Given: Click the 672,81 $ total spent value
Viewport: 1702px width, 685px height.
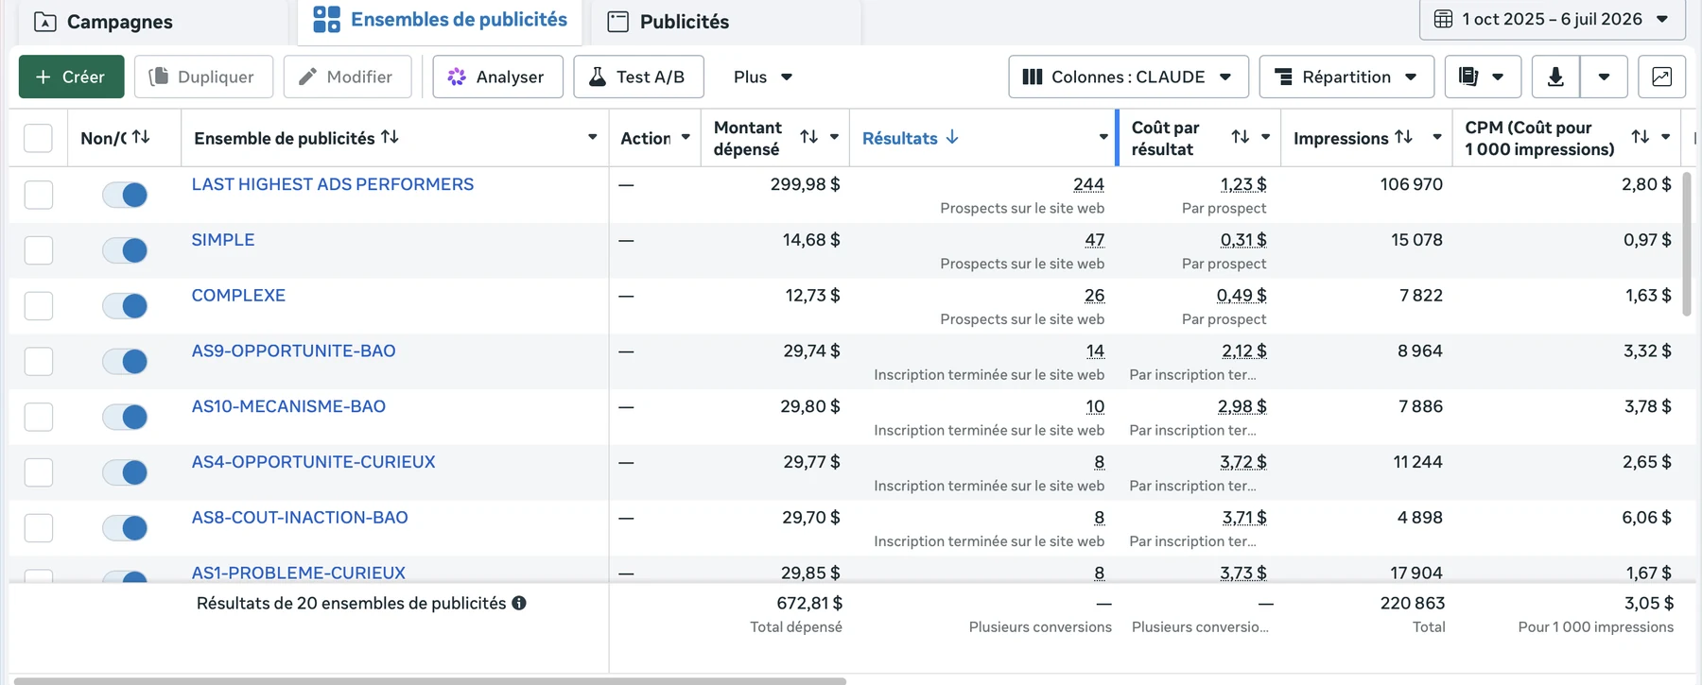Looking at the screenshot, I should tap(808, 603).
